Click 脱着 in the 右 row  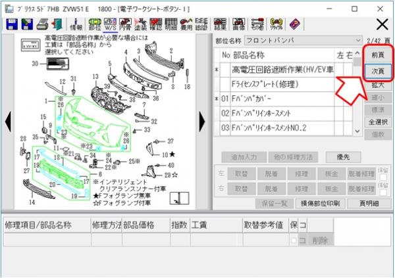tap(271, 189)
